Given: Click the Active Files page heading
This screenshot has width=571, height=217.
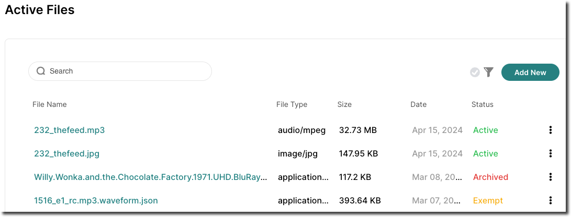Looking at the screenshot, I should [x=40, y=10].
